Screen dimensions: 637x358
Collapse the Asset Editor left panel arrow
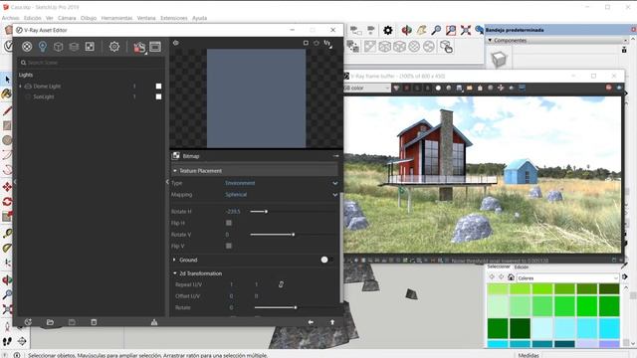15,181
